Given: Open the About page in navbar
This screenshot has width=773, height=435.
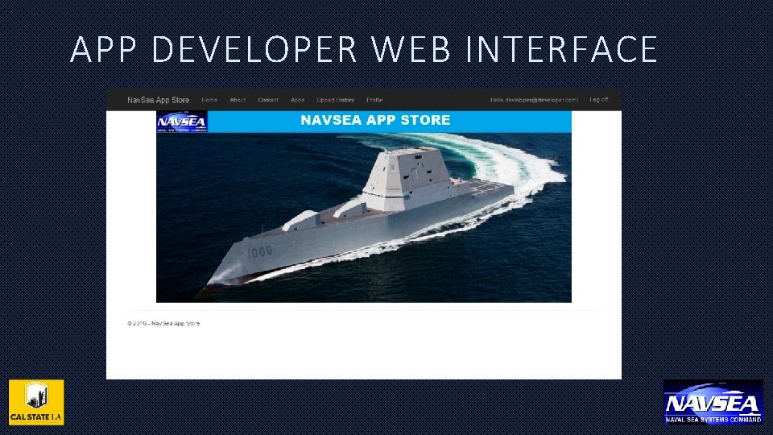Looking at the screenshot, I should point(238,100).
